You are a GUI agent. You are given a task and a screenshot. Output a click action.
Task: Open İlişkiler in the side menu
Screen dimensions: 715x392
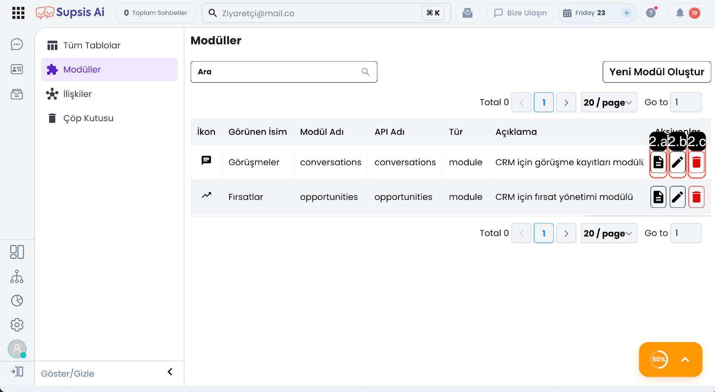click(77, 94)
